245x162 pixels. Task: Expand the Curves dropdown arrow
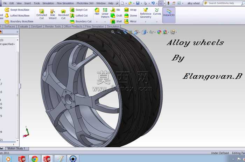click(x=157, y=22)
